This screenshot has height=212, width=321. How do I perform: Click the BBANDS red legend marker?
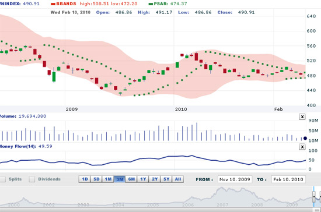coord(53,4)
